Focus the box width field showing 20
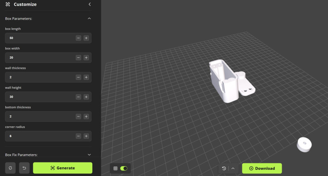Viewport: 328px width, 176px height. pos(48,57)
